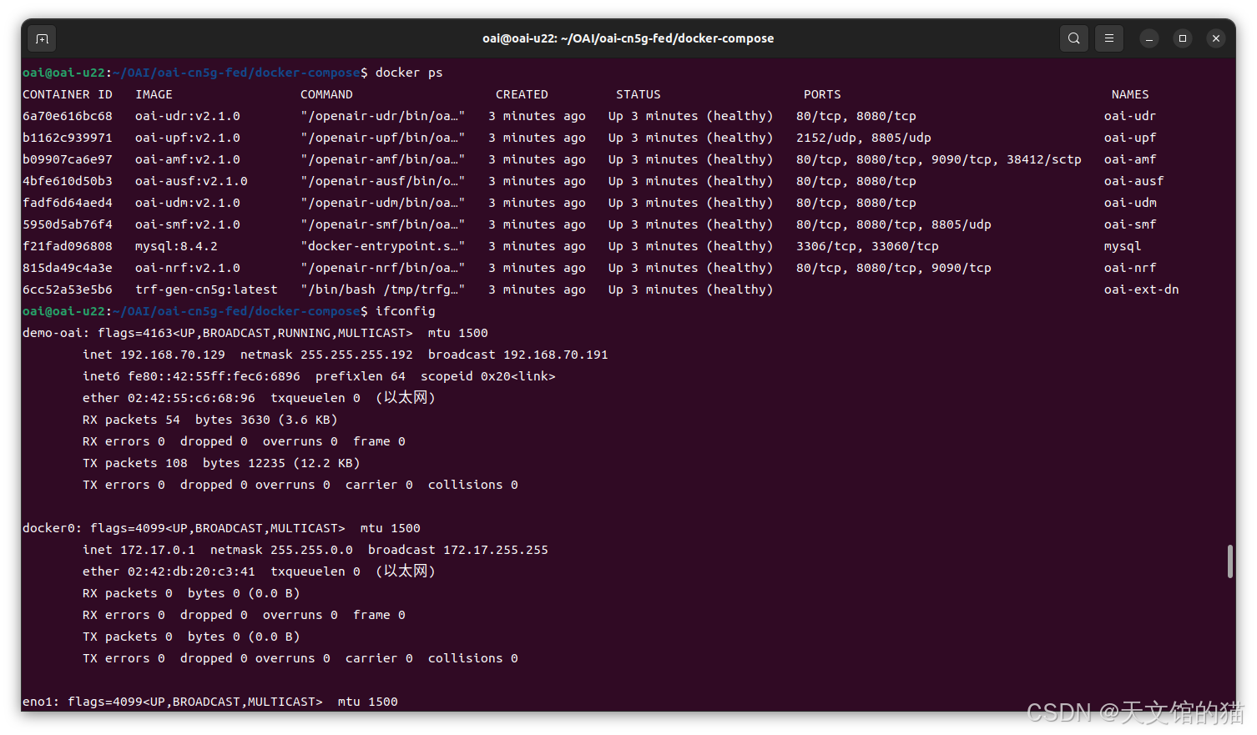Click the terminal vertical scrollbar handle

tap(1229, 561)
